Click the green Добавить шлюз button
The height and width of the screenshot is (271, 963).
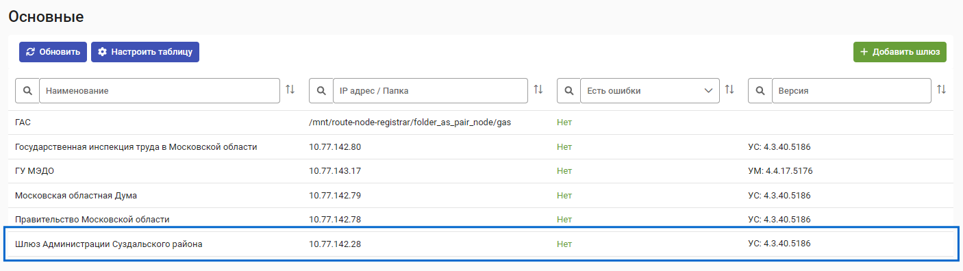click(900, 52)
